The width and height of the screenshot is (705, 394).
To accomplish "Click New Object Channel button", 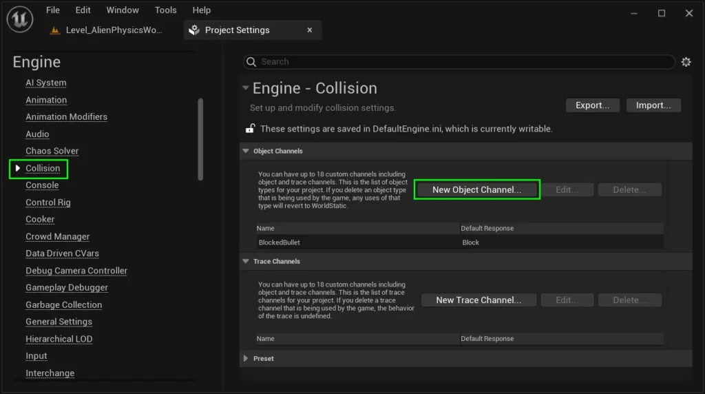I will 476,189.
